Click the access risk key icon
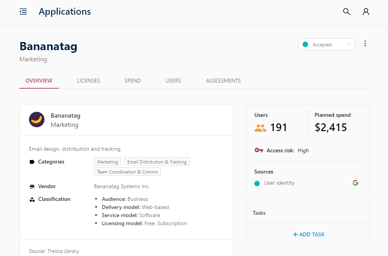 tap(259, 150)
